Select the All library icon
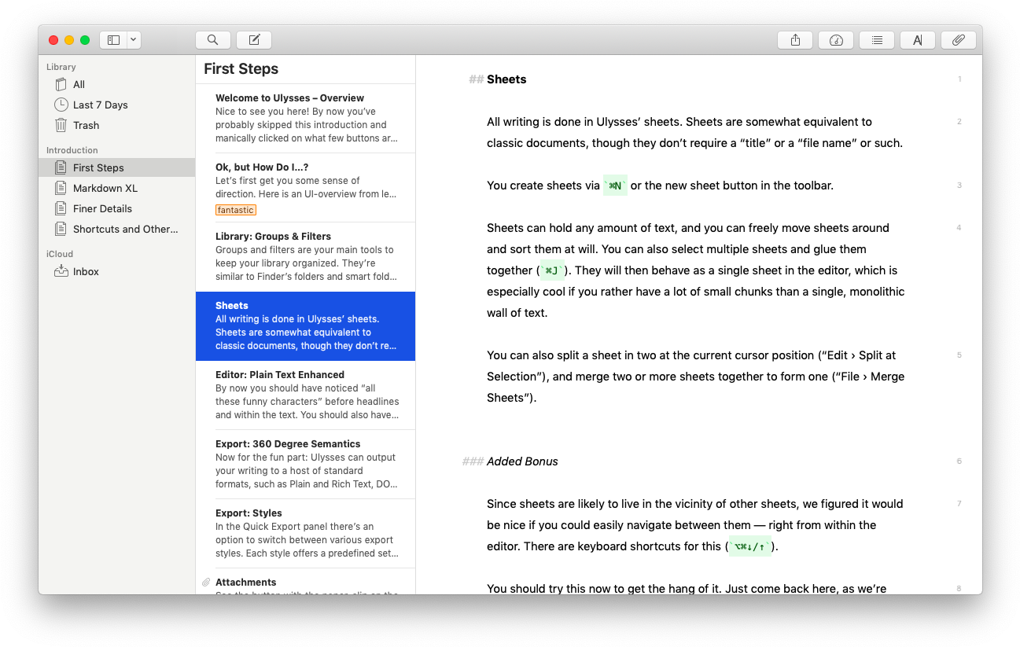This screenshot has width=1020, height=647. [61, 84]
